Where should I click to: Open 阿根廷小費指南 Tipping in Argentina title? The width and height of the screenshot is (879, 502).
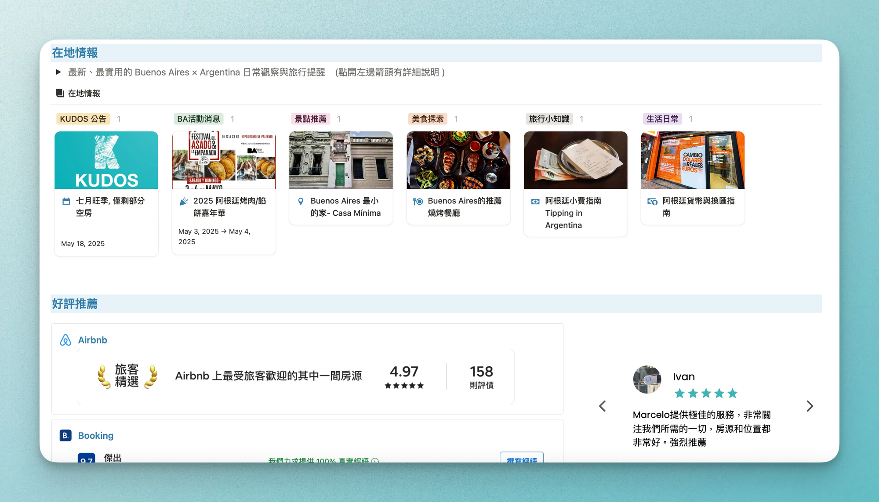coord(573,213)
